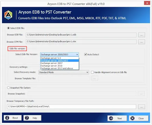Browse for STM file with ellipsis button
The image size is (152, 125).
pos(141,42)
